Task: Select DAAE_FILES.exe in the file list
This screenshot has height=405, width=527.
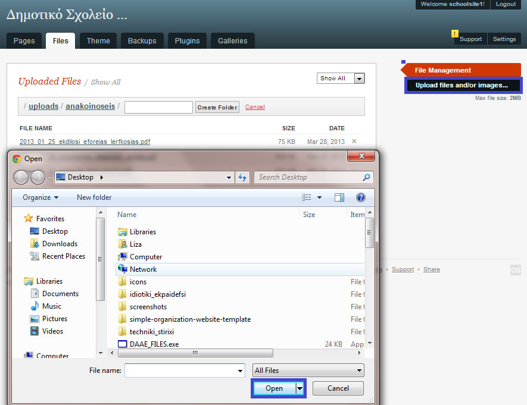Action: [154, 344]
